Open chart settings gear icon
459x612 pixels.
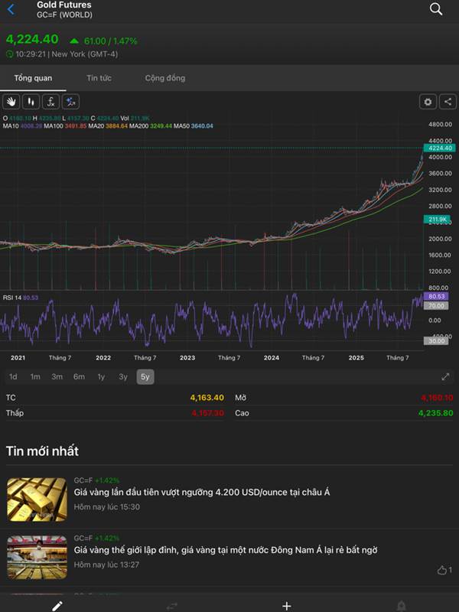pos(428,102)
